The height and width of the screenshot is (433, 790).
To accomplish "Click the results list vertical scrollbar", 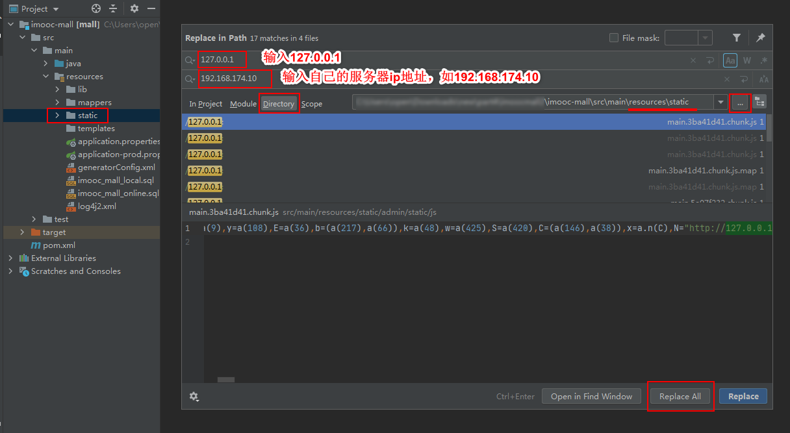I will click(x=769, y=128).
